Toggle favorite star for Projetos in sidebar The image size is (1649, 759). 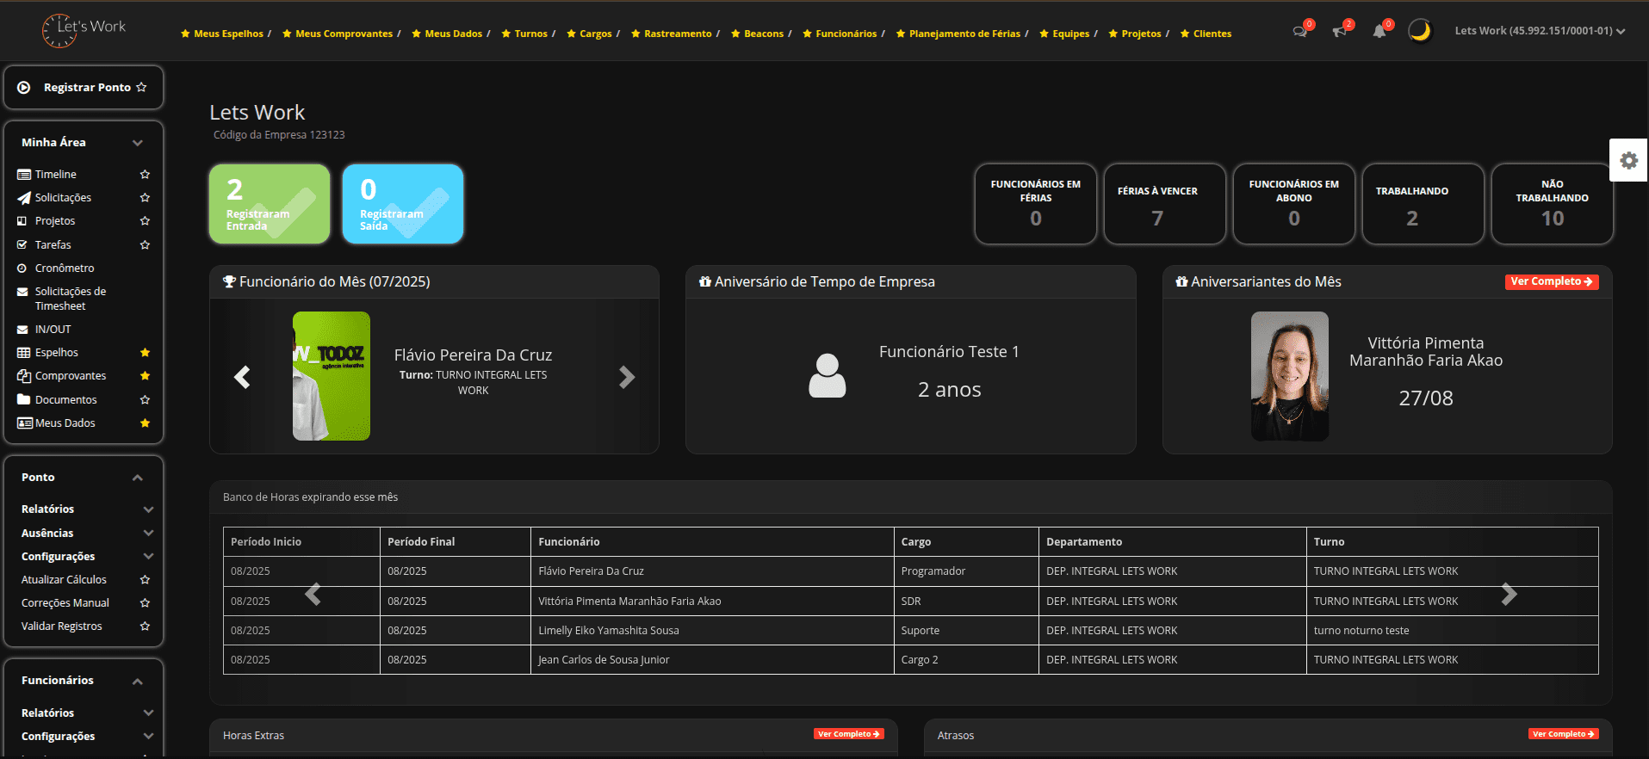[145, 220]
